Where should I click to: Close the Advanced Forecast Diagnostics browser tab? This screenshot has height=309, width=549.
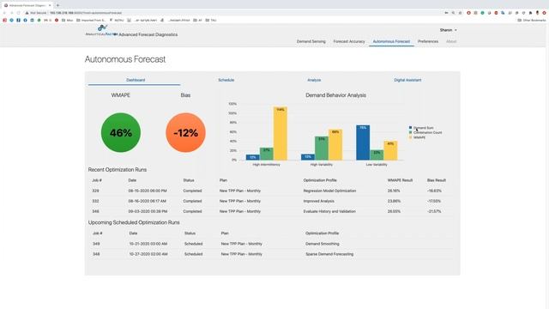point(50,5)
